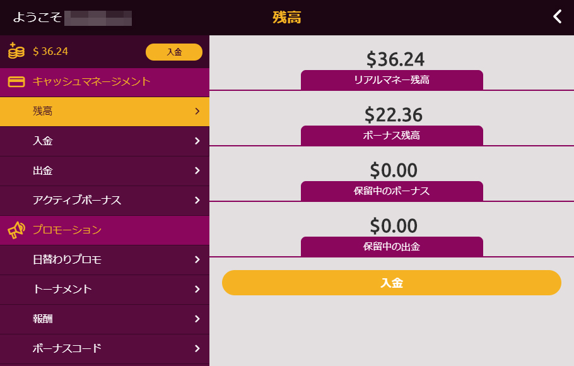Viewport: 574px width, 366px height.
Task: Click the chevron on the 残高 row
Action: pyautogui.click(x=197, y=111)
